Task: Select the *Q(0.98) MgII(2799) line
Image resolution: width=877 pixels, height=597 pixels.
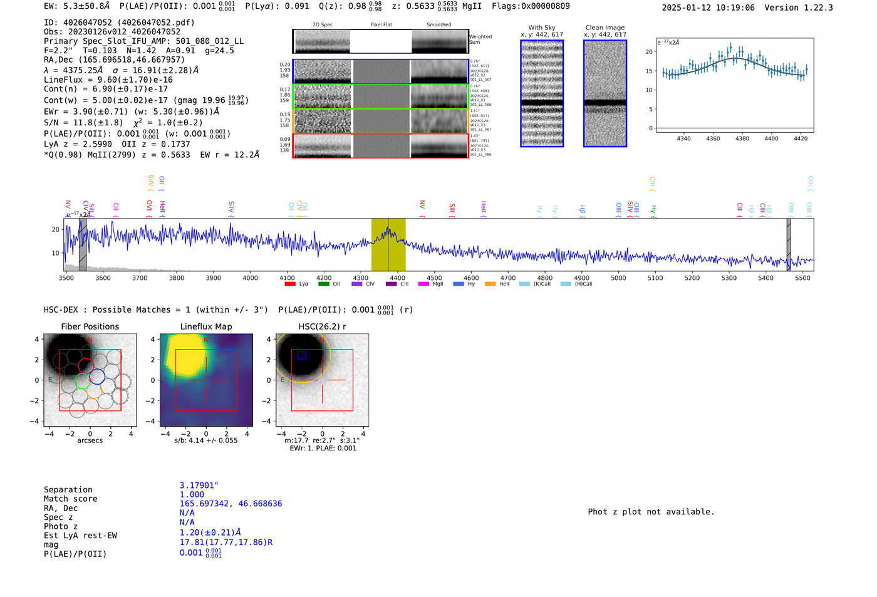Action: coord(152,155)
